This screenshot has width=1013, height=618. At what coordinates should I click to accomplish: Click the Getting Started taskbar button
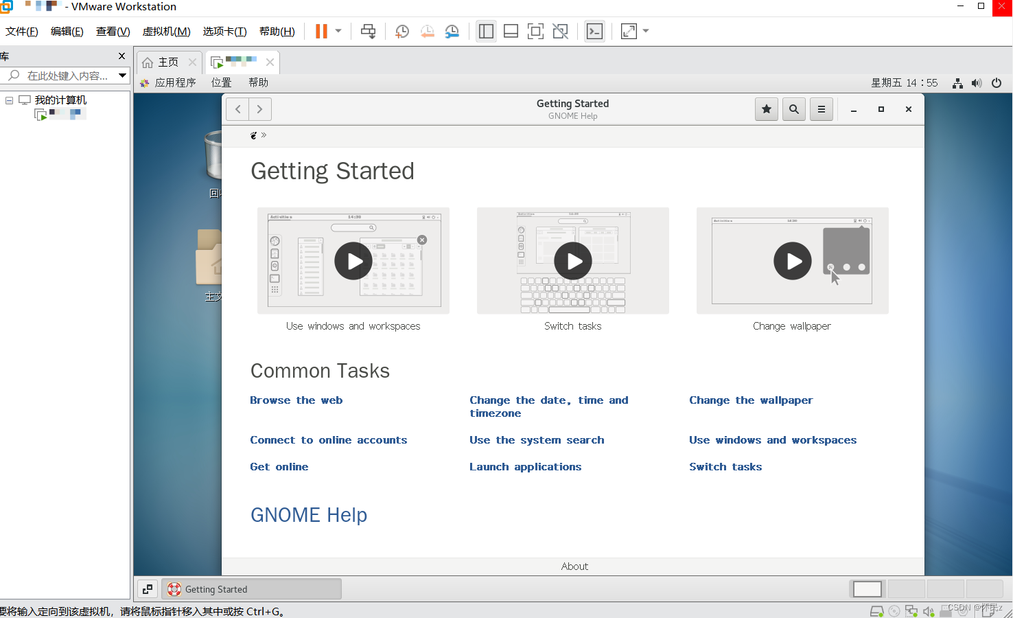click(251, 589)
